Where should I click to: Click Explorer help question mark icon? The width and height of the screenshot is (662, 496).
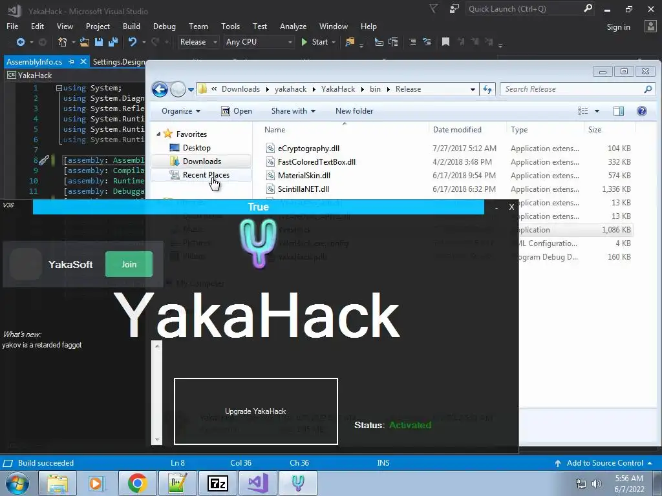(642, 111)
